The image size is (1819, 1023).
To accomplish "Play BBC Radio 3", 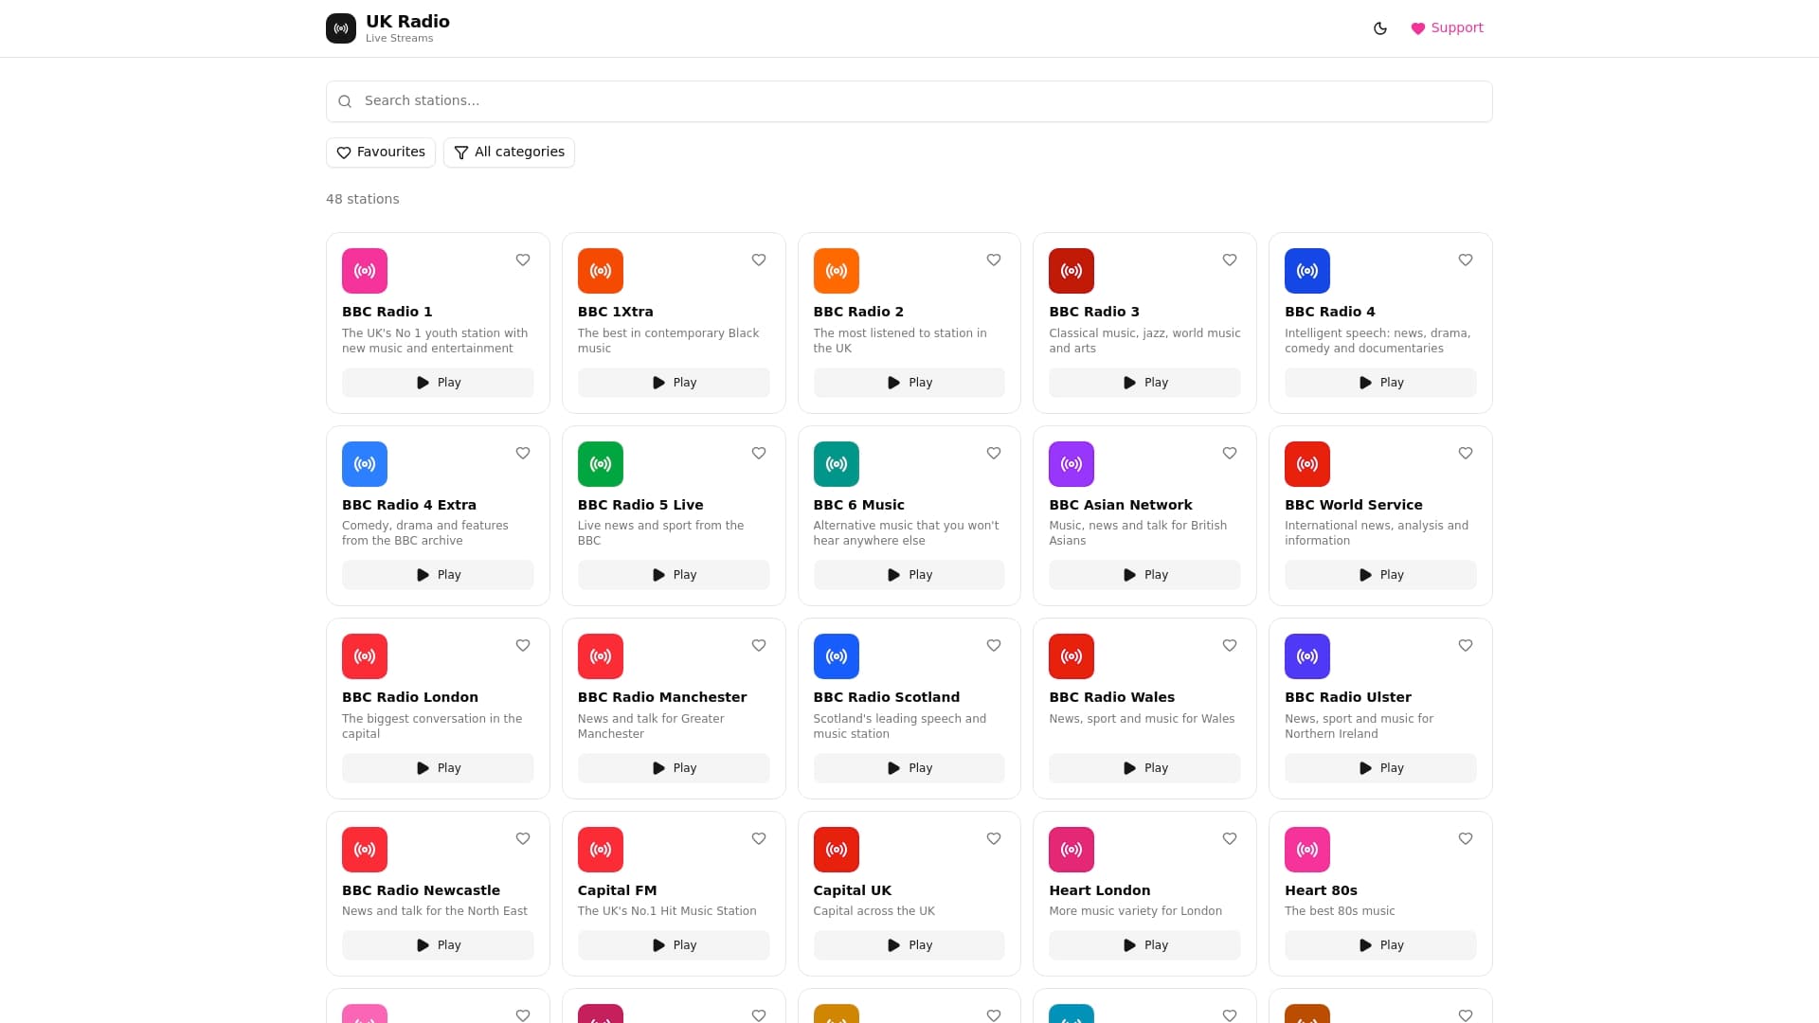I will coord(1144,383).
